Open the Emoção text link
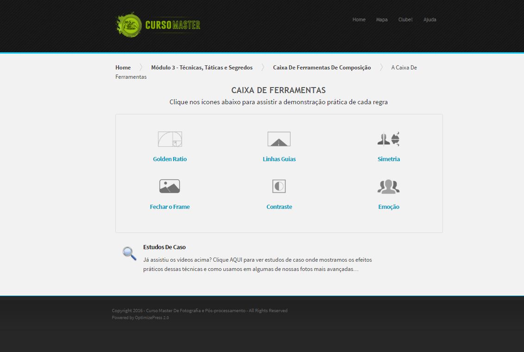 388,207
